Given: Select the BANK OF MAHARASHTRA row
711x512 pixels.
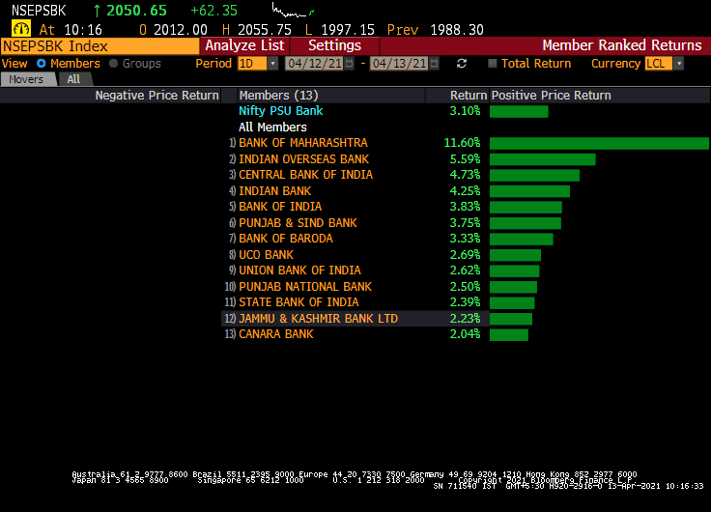Looking at the screenshot, I should pos(302,143).
